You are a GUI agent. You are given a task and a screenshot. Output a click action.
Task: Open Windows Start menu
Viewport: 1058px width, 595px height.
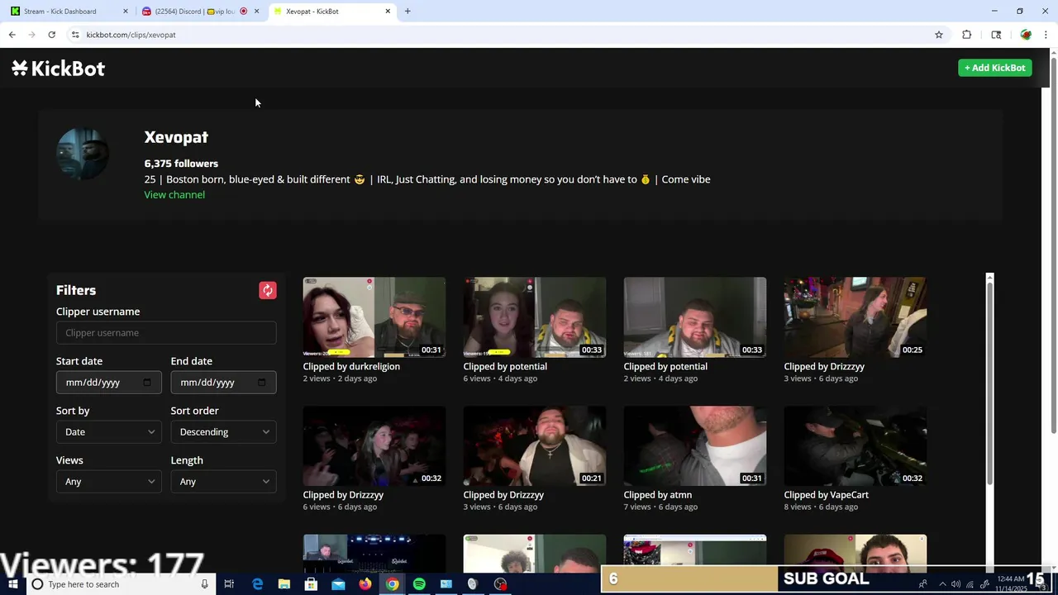tap(12, 584)
